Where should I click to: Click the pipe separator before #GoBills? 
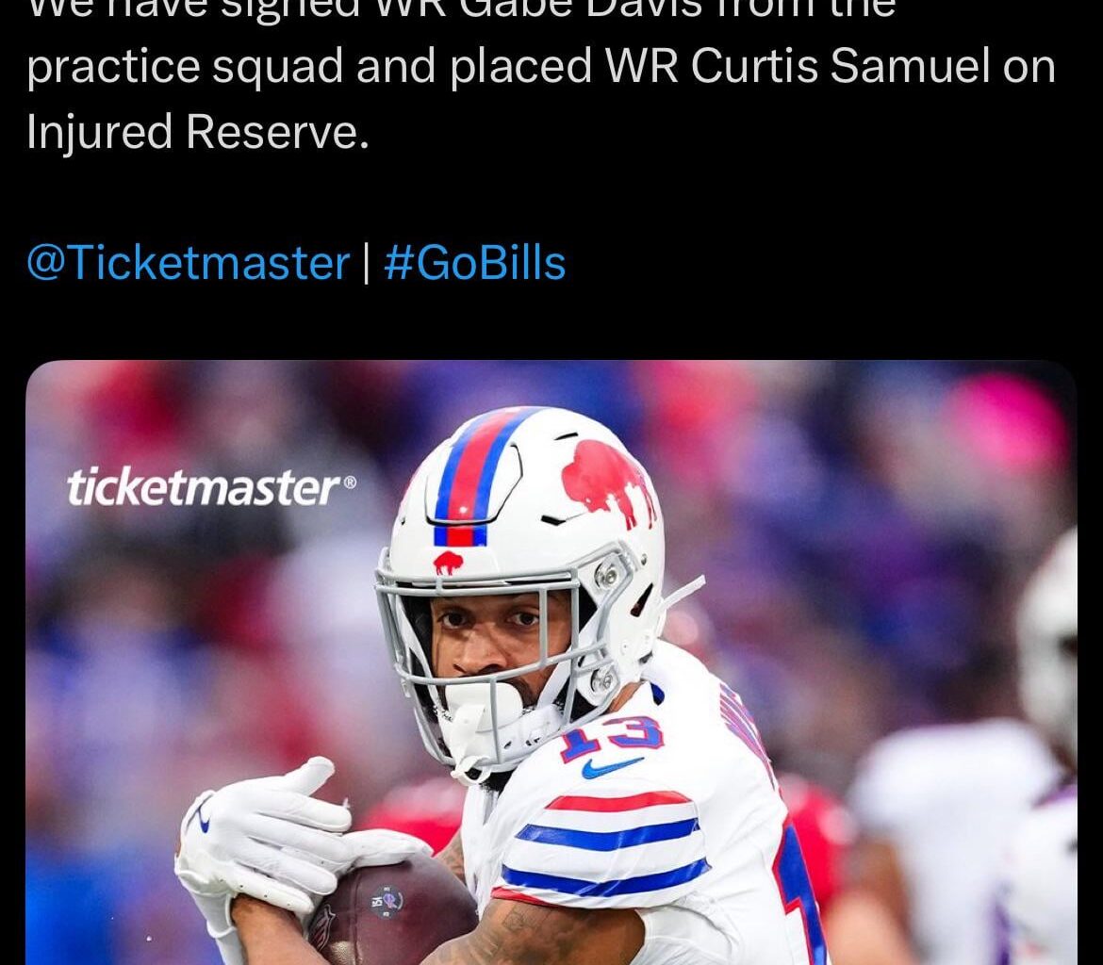click(367, 263)
